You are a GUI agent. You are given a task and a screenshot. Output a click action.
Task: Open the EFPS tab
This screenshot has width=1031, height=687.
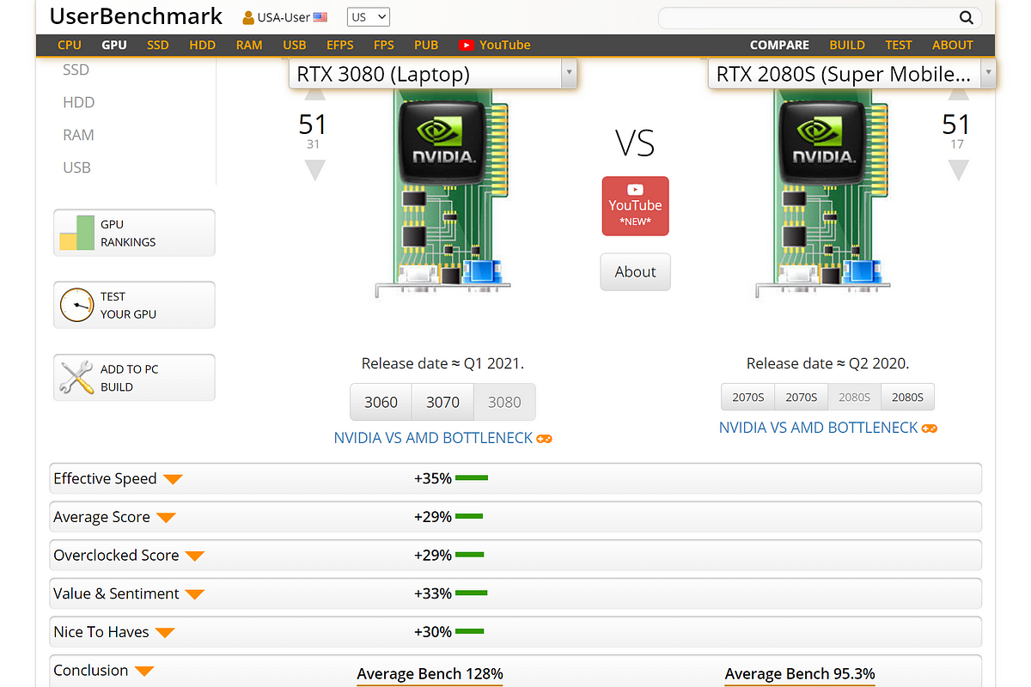pyautogui.click(x=340, y=45)
